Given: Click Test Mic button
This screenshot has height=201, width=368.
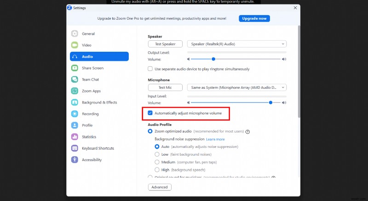Looking at the screenshot, I should (x=165, y=87).
